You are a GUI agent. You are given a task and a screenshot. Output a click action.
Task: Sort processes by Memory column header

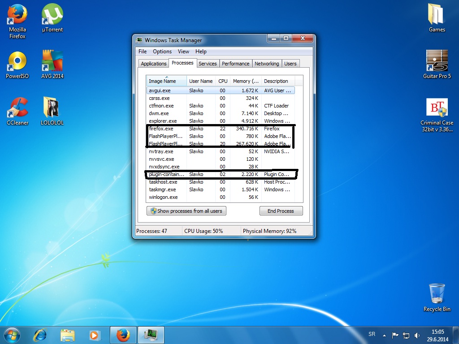pyautogui.click(x=246, y=81)
